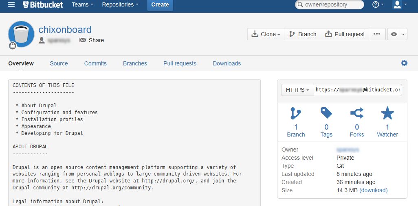Click the search magnifier icon
418x206 pixels.
click(x=300, y=4)
